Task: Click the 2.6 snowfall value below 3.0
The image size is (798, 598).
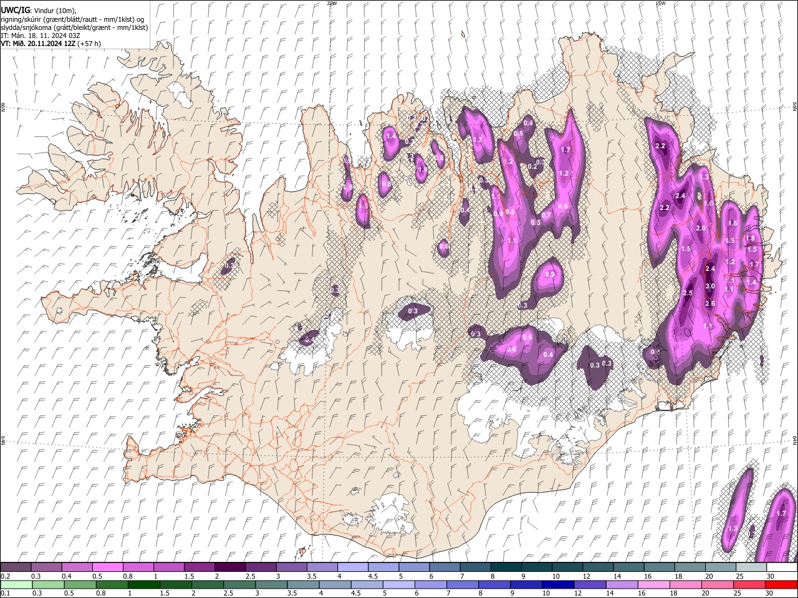Action: pyautogui.click(x=709, y=303)
